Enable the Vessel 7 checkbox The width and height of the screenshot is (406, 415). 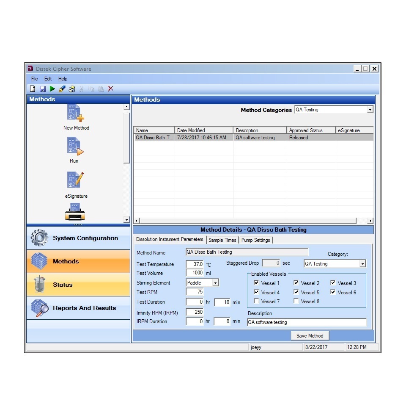click(257, 302)
